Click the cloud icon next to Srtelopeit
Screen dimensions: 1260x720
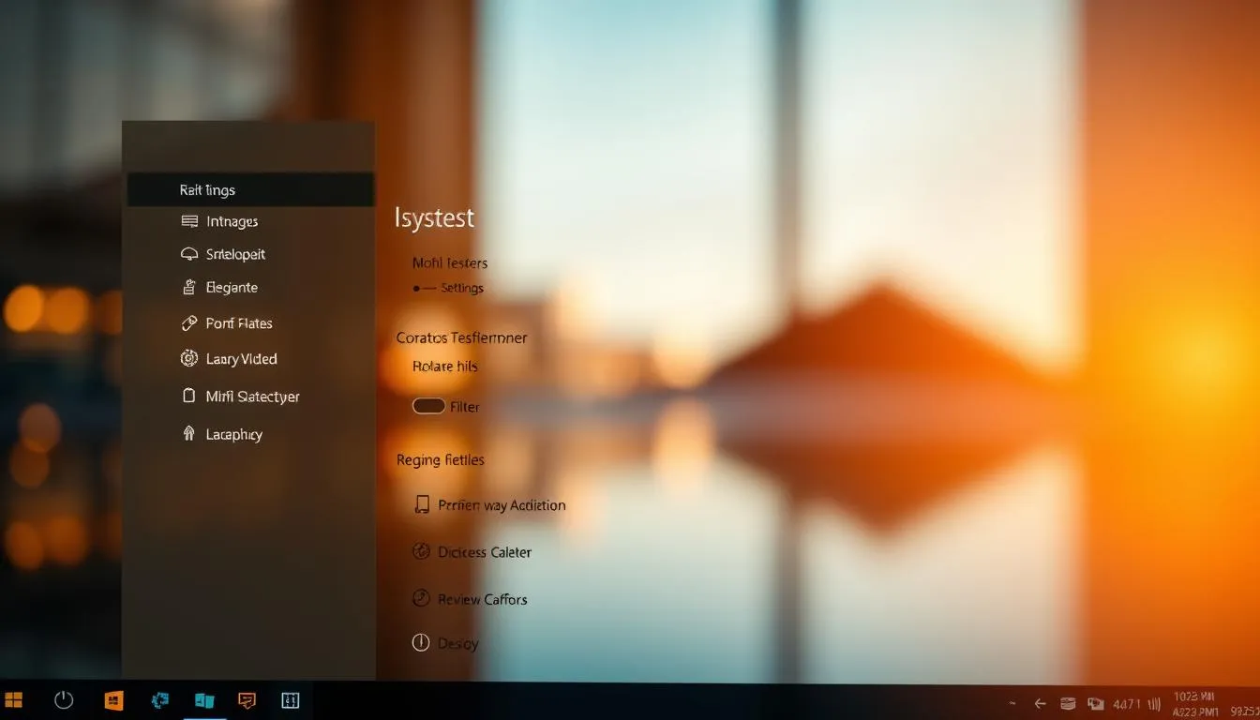pos(189,254)
